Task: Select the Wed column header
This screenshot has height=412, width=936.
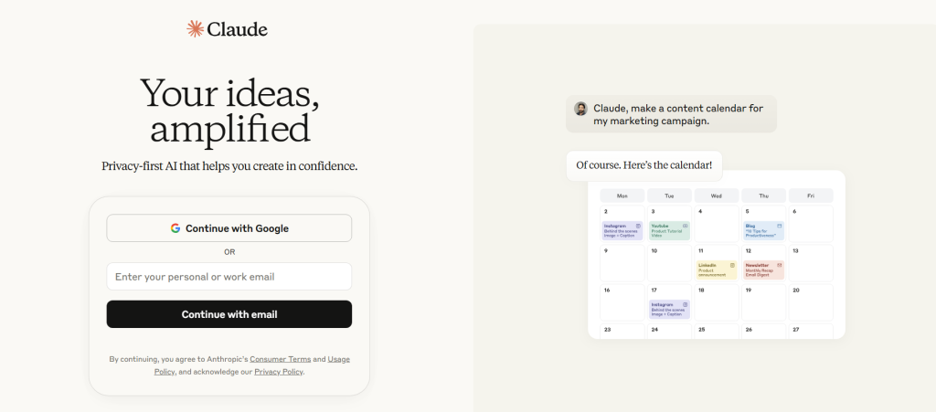Action: (717, 195)
